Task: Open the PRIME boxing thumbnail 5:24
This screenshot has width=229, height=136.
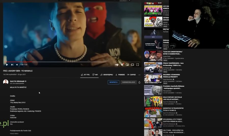Action: coord(153,56)
